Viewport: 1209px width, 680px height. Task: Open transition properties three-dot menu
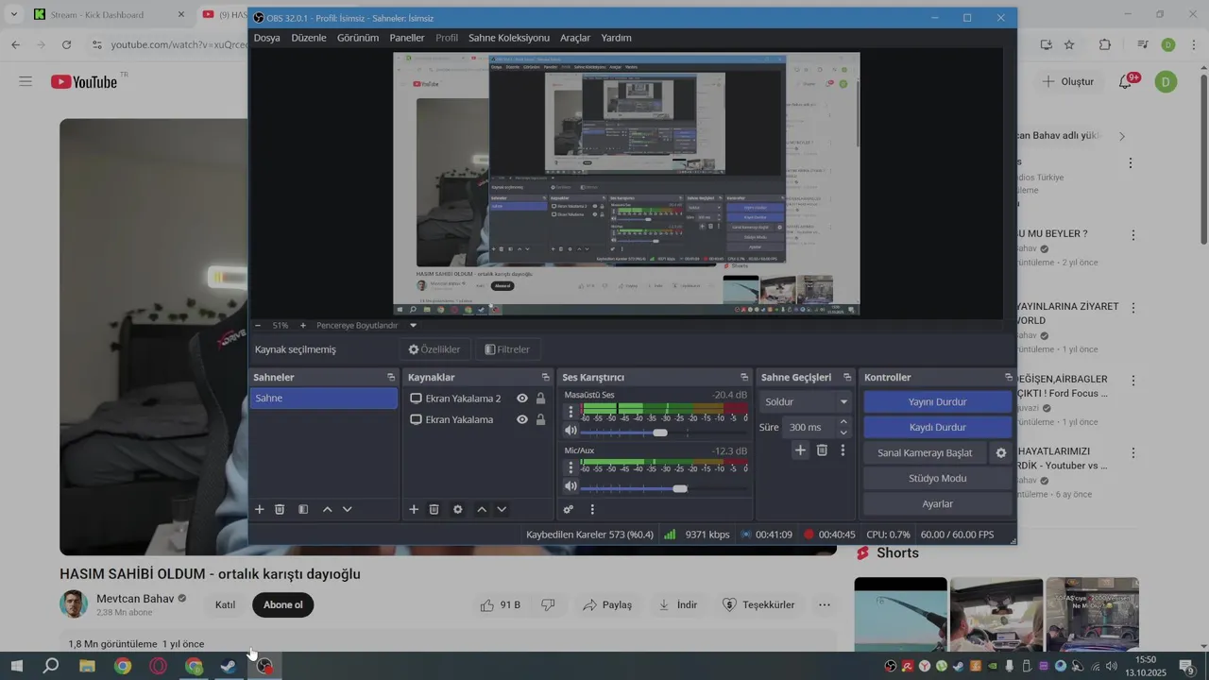pos(843,450)
